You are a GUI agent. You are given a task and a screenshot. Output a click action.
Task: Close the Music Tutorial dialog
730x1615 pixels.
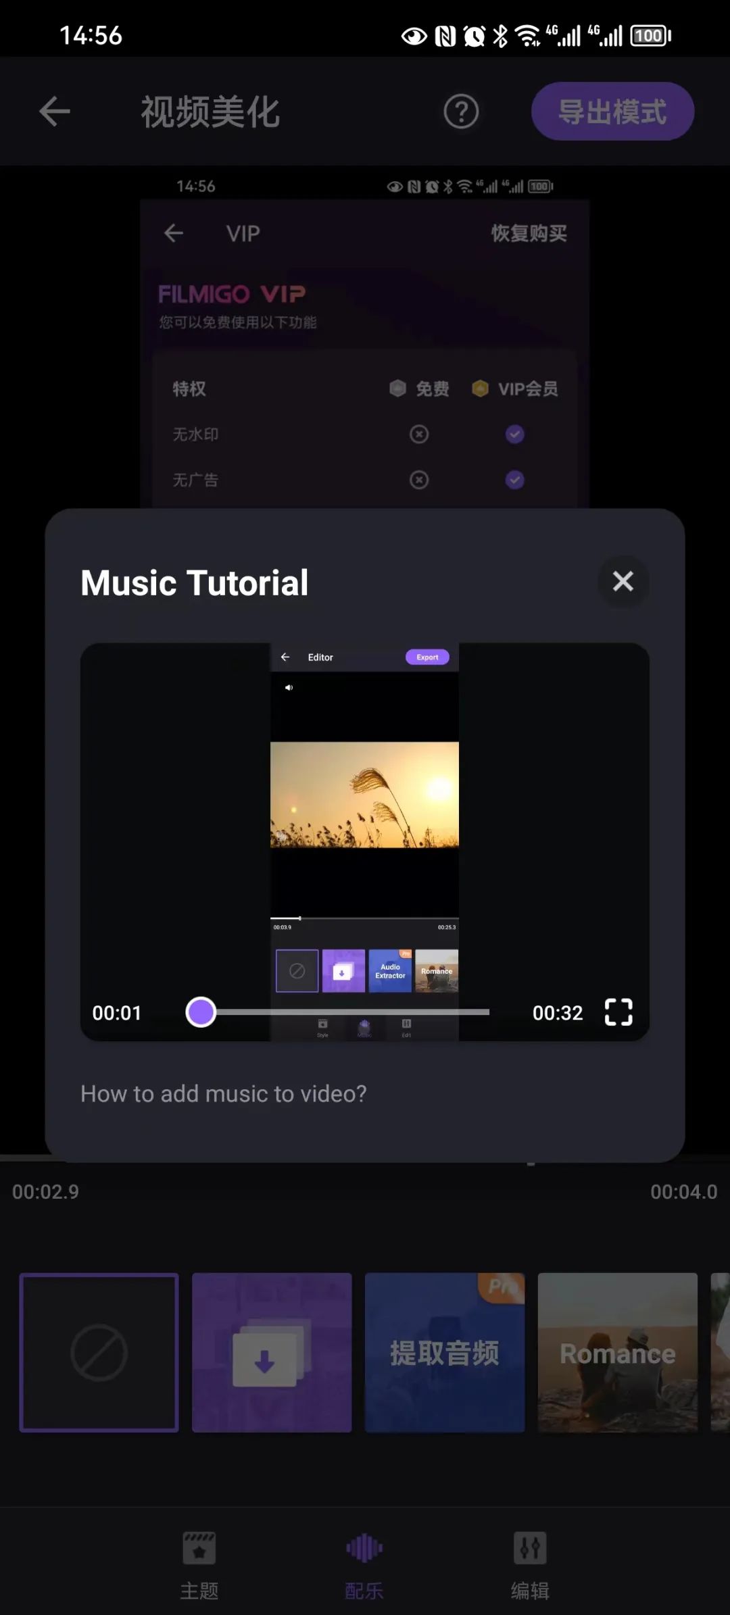(x=623, y=581)
